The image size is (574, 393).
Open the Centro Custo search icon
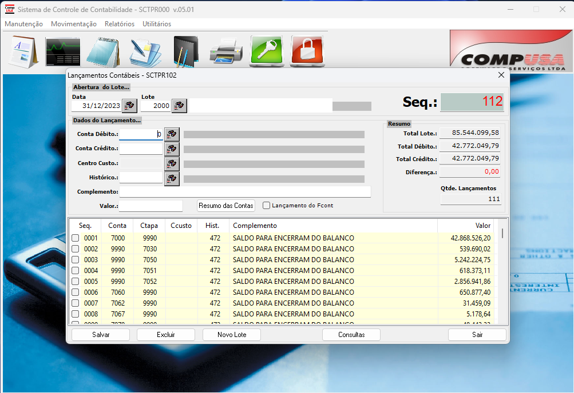pos(172,163)
